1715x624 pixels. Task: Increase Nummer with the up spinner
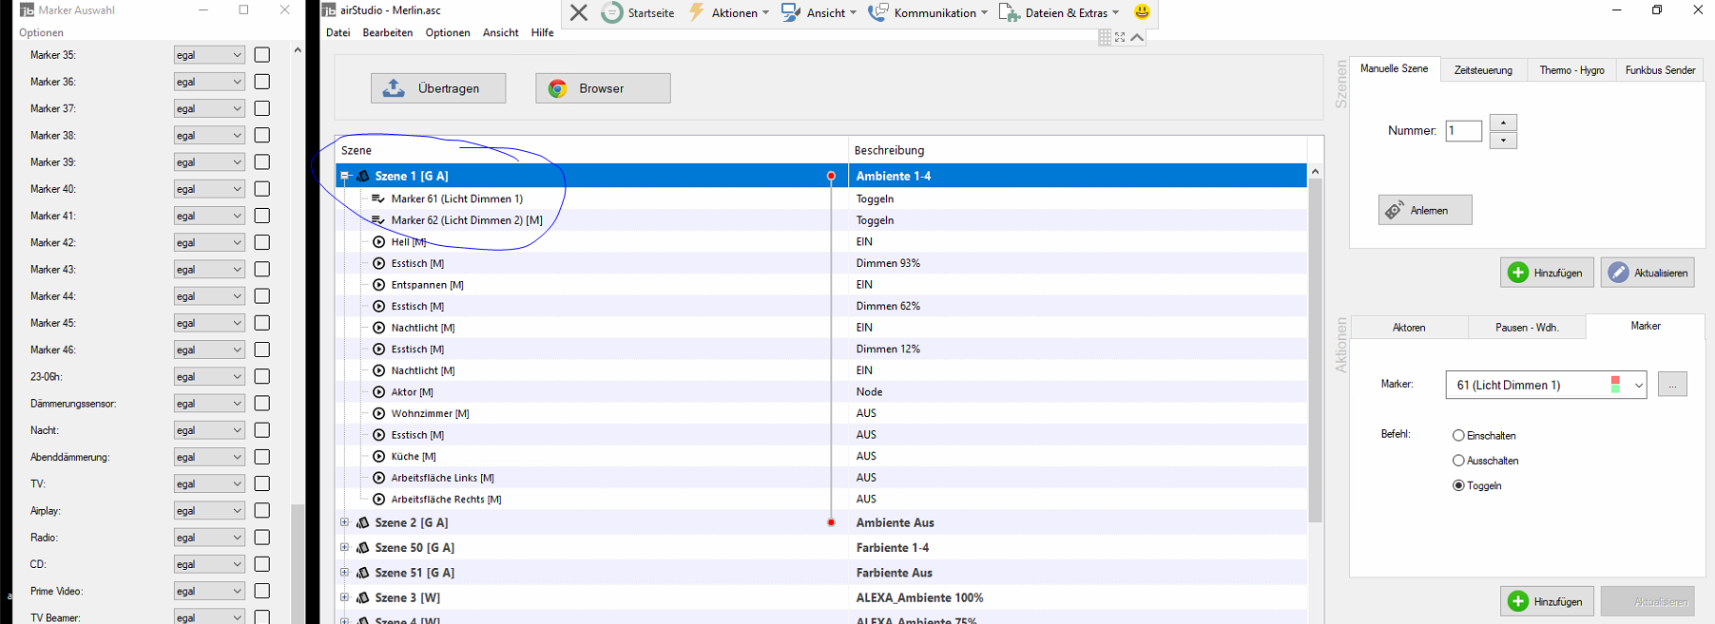(x=1503, y=123)
